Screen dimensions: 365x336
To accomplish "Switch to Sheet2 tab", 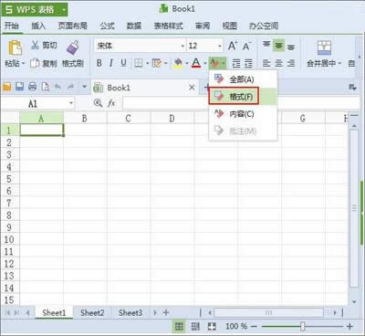I will pos(92,313).
